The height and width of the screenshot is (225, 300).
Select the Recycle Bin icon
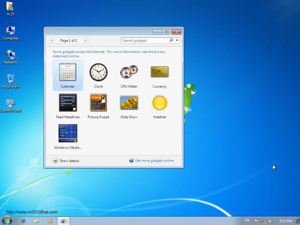(x=11, y=81)
